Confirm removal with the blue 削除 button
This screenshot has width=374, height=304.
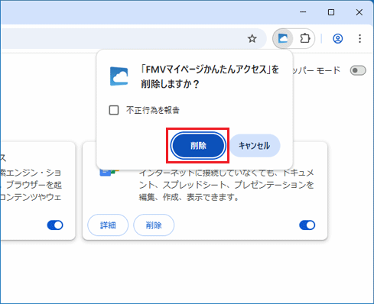click(x=198, y=146)
